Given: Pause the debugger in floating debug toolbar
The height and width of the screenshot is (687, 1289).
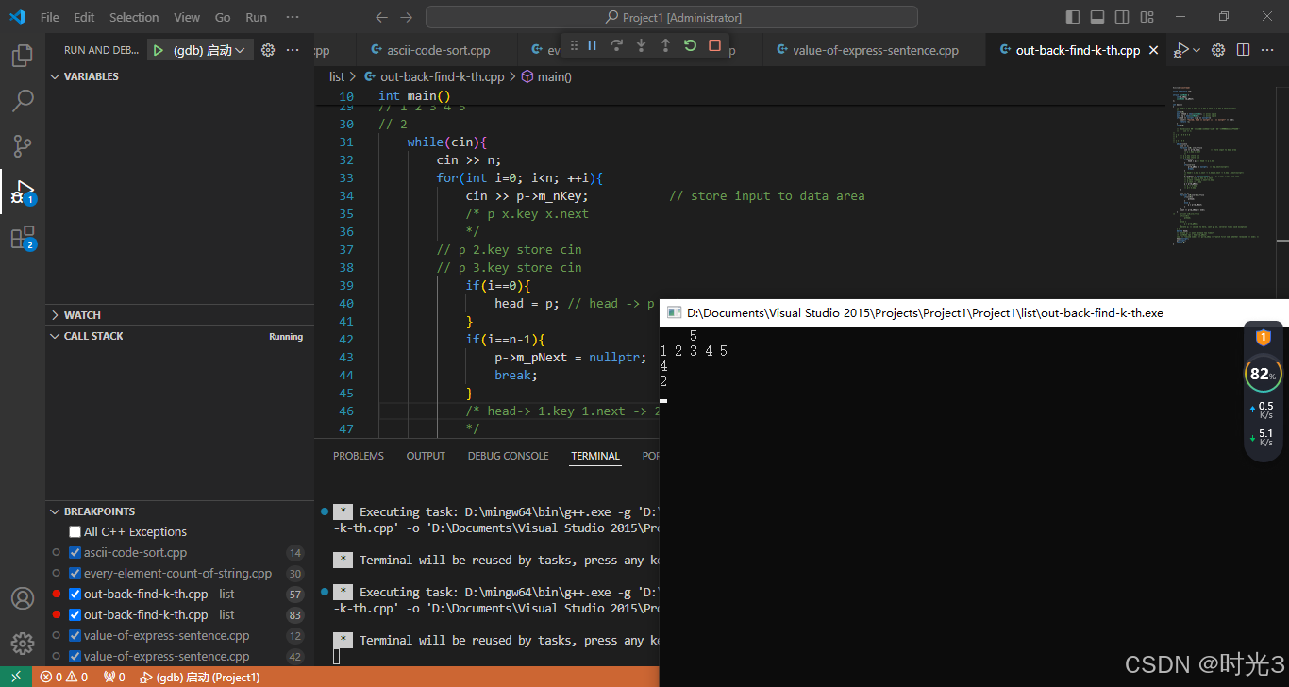Looking at the screenshot, I should point(593,45).
